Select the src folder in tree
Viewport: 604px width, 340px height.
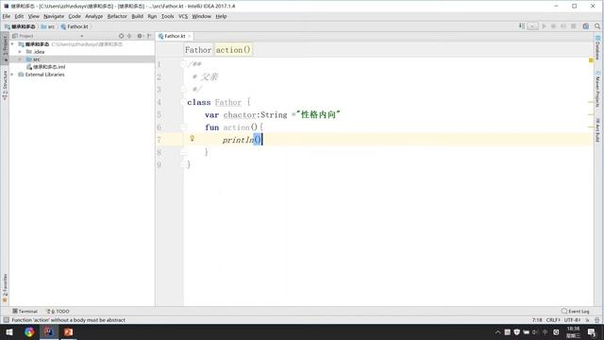tap(33, 59)
